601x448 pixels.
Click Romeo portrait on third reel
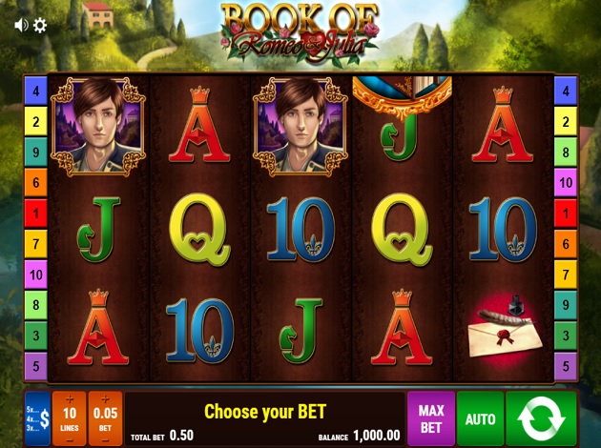(300, 127)
